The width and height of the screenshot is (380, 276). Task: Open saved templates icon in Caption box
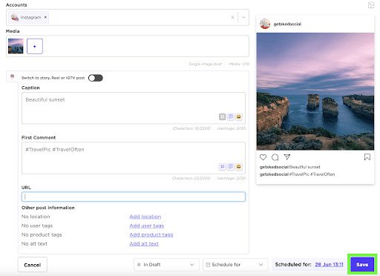pyautogui.click(x=231, y=116)
